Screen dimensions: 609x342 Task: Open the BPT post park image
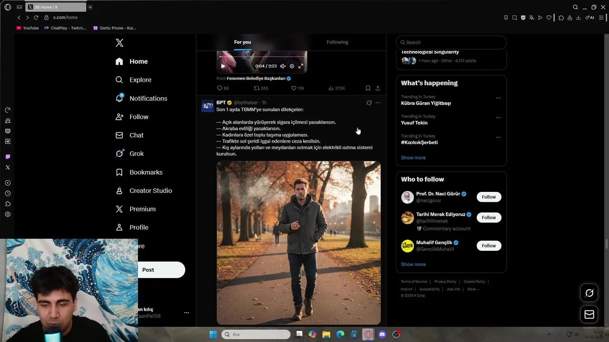click(299, 243)
